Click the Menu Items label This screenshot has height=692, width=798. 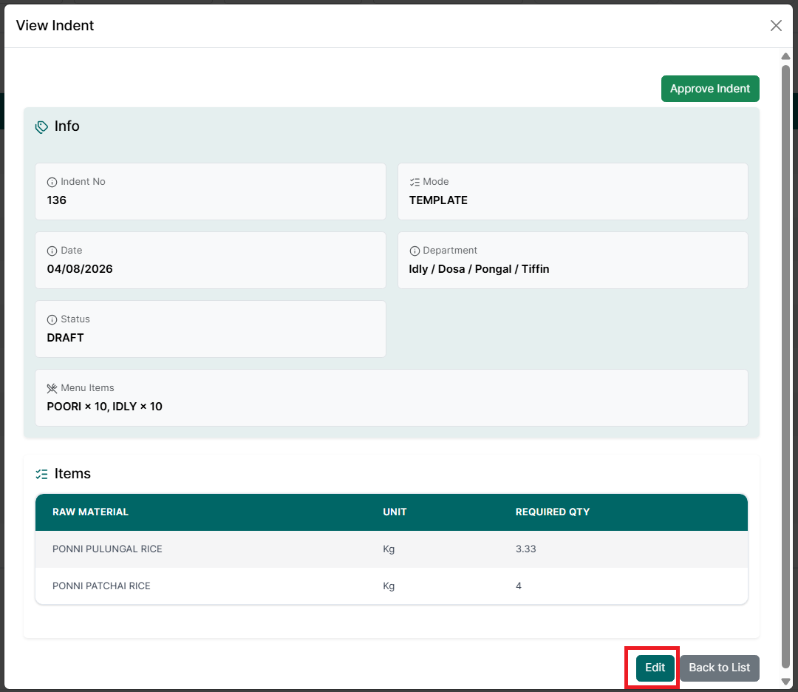point(87,388)
